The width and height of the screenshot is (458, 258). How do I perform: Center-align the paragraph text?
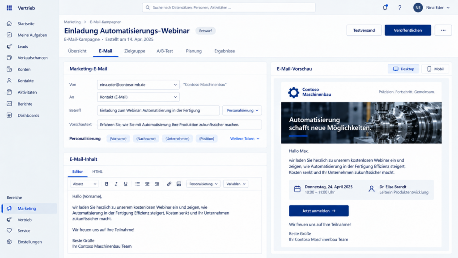point(147,184)
